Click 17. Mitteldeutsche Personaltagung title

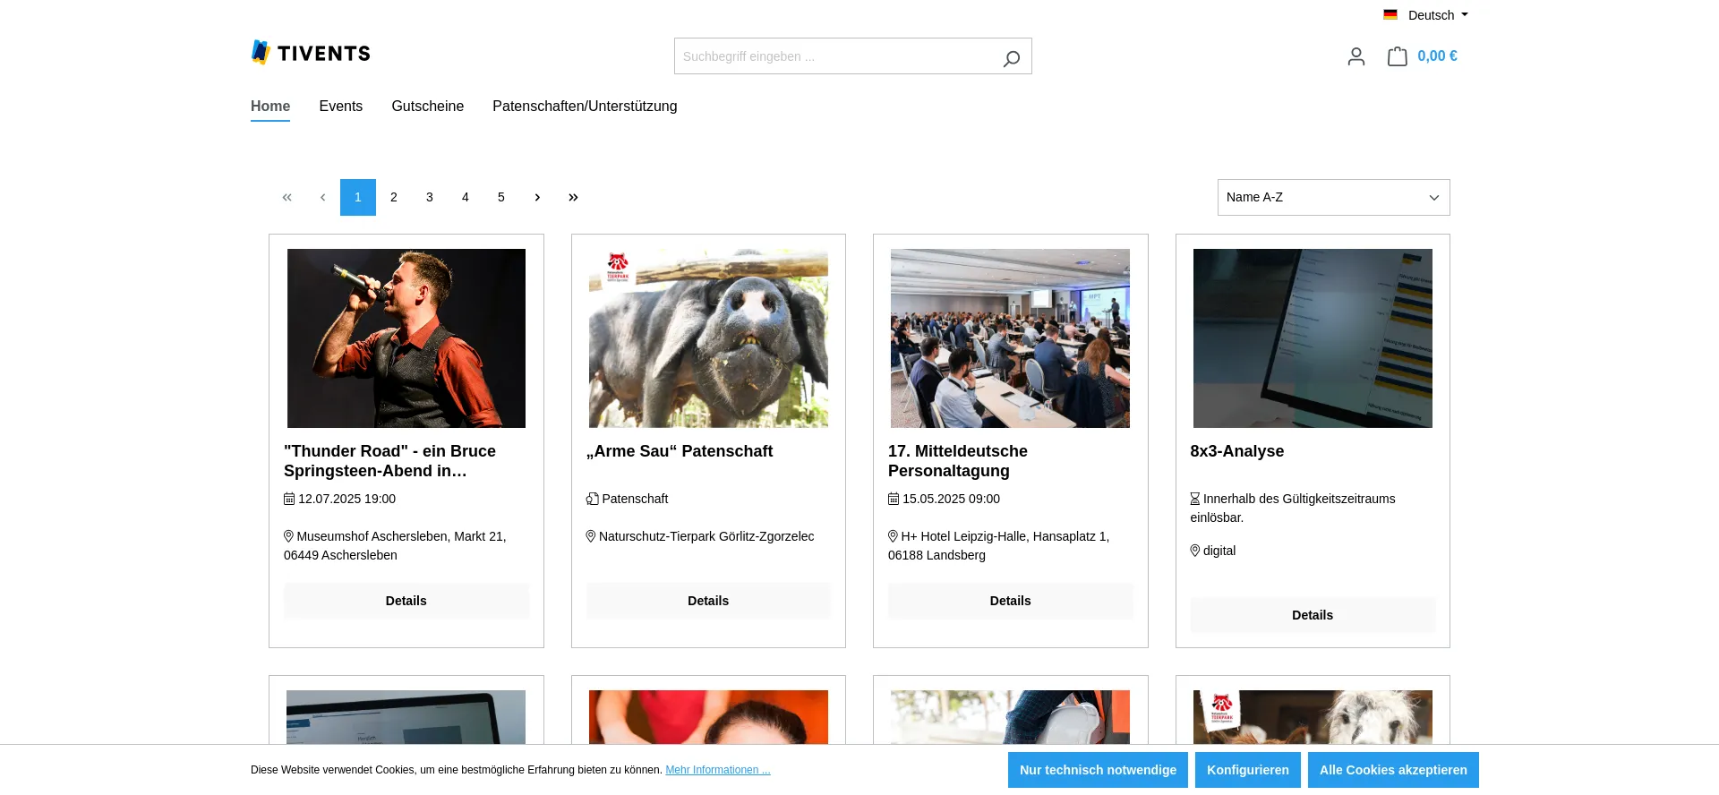958,461
